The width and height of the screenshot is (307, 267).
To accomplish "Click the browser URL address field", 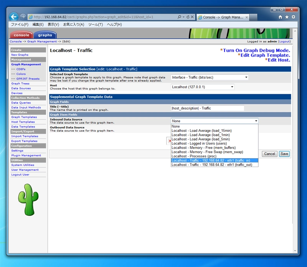I will 102,17.
